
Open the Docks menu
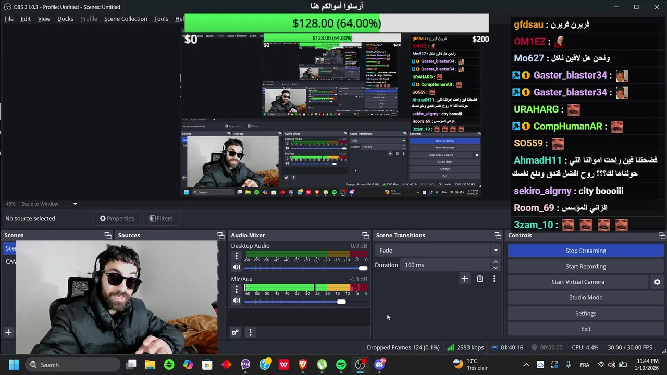click(x=65, y=19)
